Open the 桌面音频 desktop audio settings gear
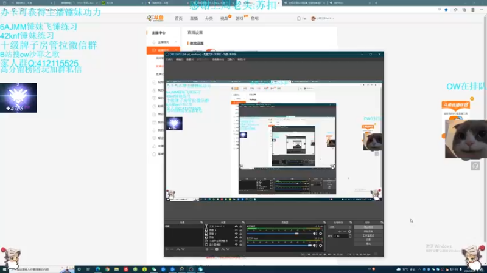487x273 pixels. [x=321, y=234]
